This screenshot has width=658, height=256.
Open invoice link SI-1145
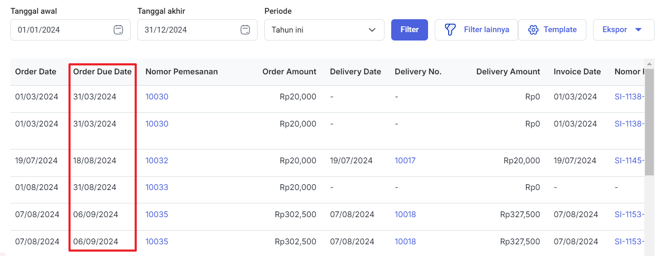[629, 160]
